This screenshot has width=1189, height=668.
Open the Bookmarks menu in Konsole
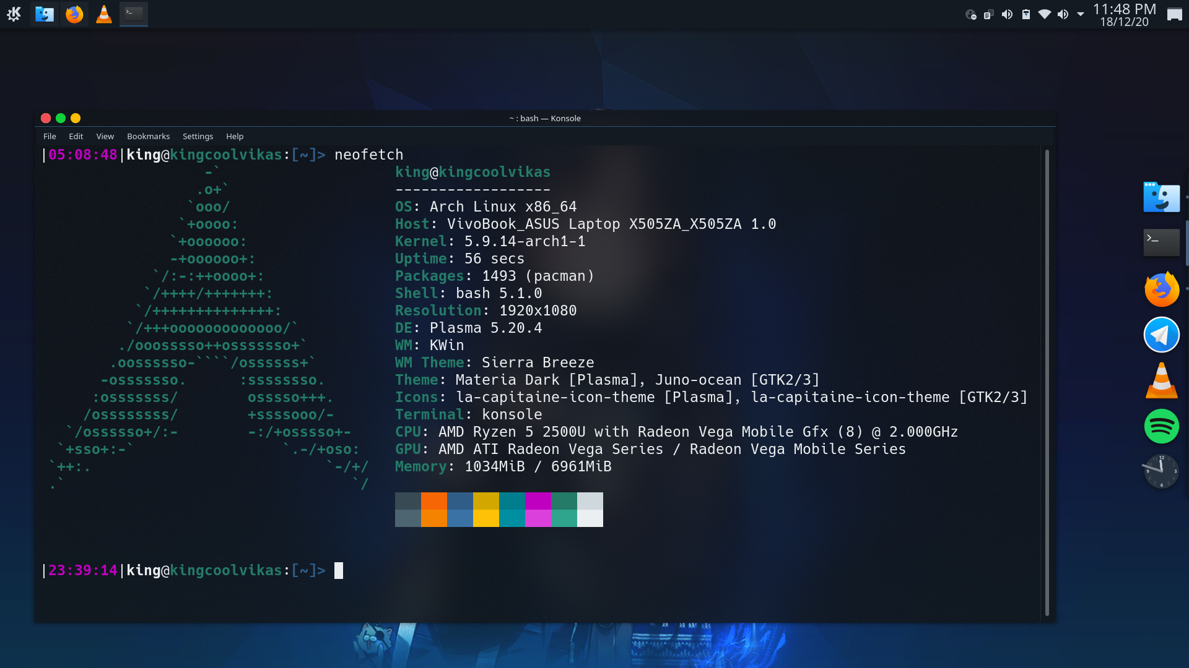[148, 136]
